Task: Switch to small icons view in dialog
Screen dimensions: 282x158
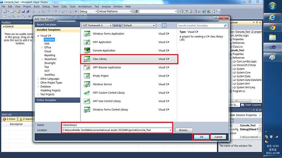Action: pos(159,25)
